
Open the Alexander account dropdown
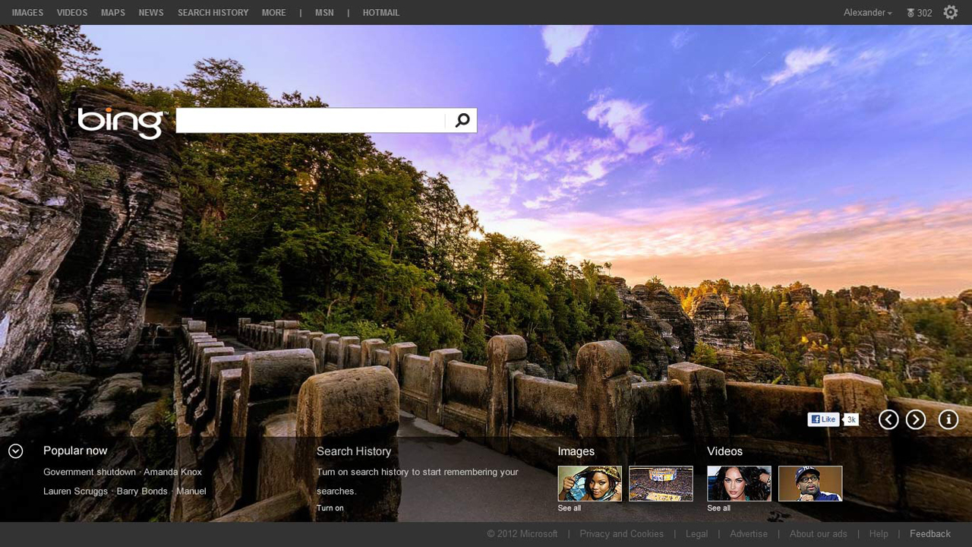point(866,12)
